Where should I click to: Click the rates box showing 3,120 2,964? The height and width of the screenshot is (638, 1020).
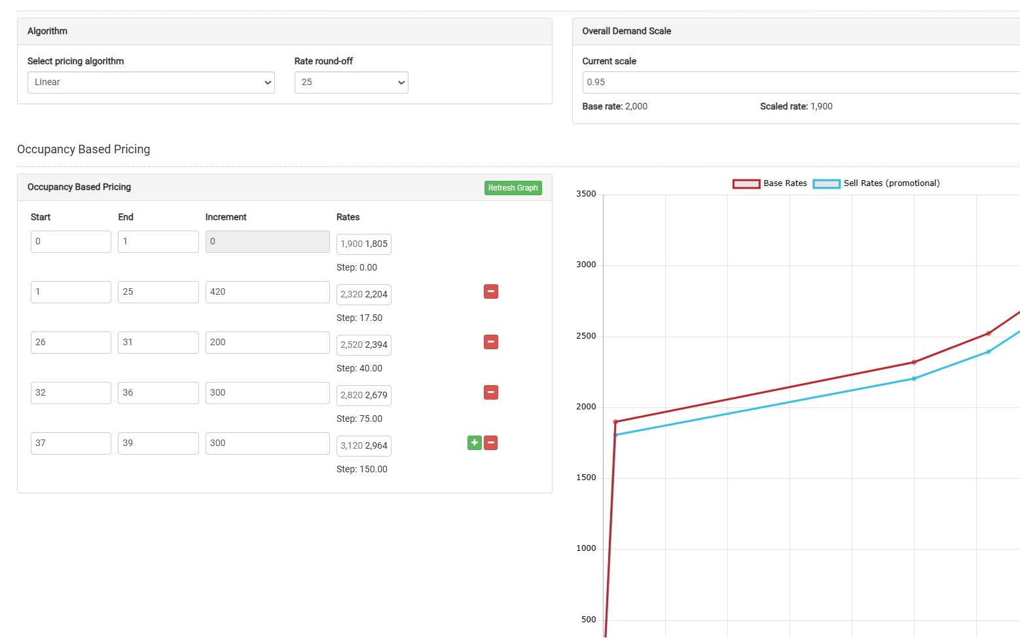click(x=364, y=445)
